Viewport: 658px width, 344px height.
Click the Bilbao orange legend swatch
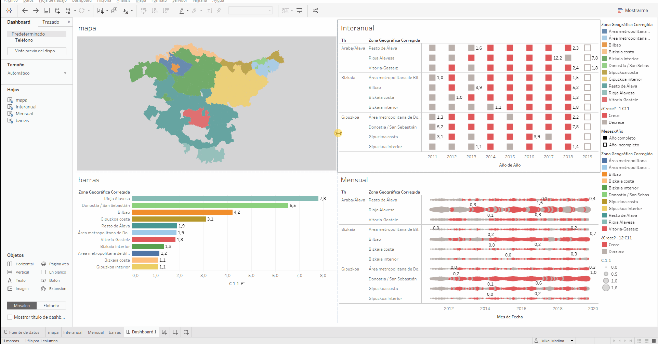point(605,45)
